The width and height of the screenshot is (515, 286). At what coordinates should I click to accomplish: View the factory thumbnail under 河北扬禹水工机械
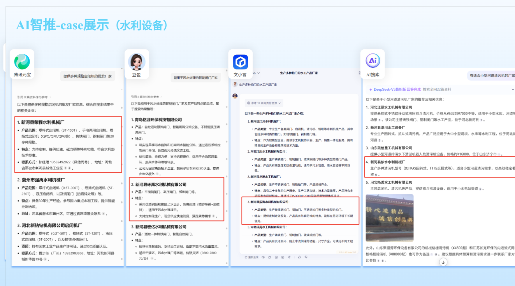(x=389, y=218)
